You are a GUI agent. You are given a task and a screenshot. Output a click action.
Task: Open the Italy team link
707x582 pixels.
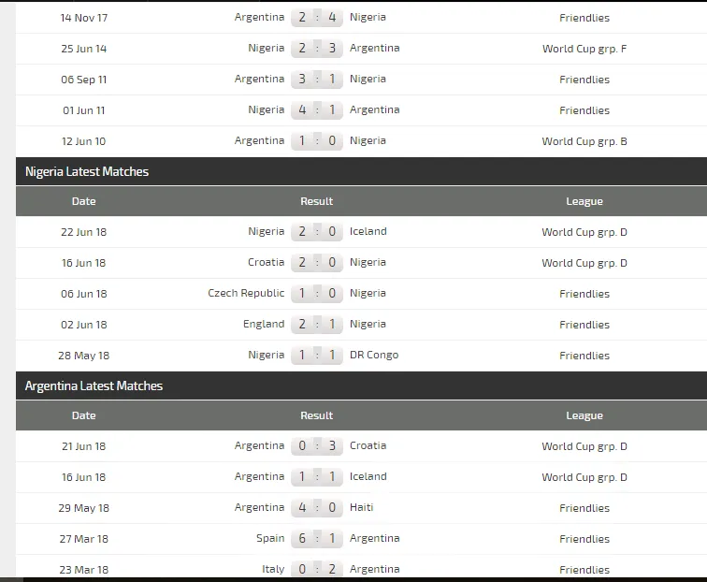click(x=273, y=569)
